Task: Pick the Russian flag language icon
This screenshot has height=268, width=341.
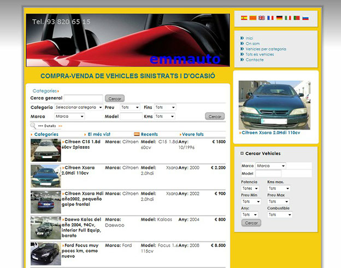Action: coord(305,18)
